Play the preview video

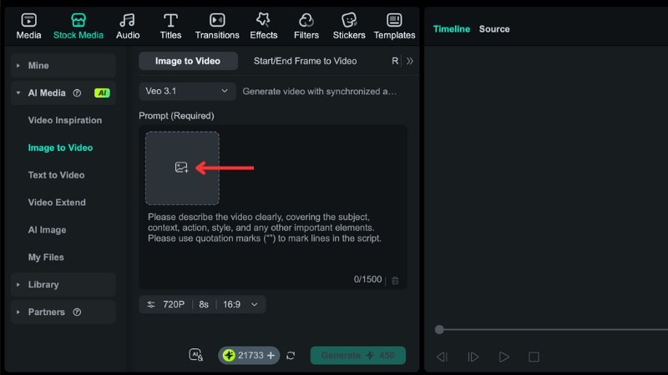(x=504, y=357)
